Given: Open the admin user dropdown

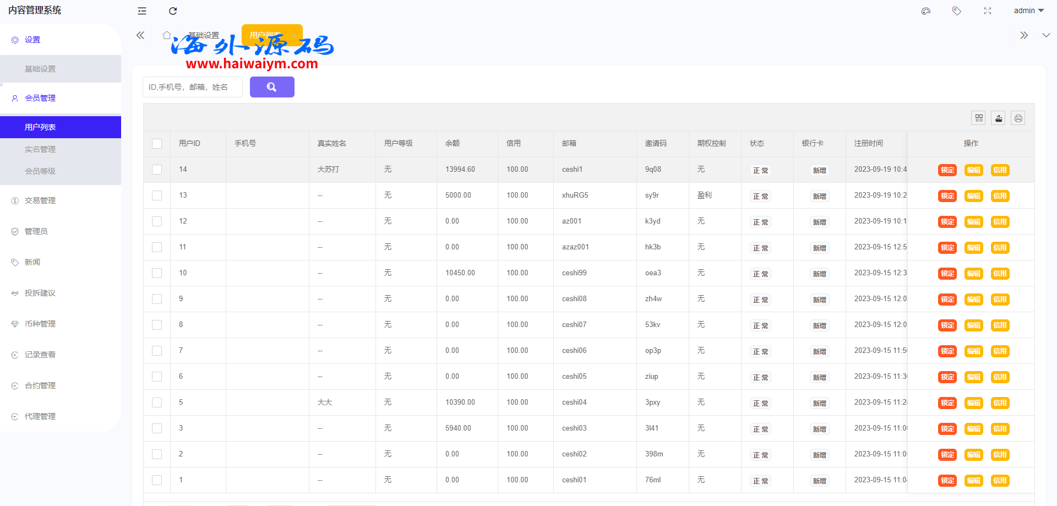Looking at the screenshot, I should coord(1028,11).
